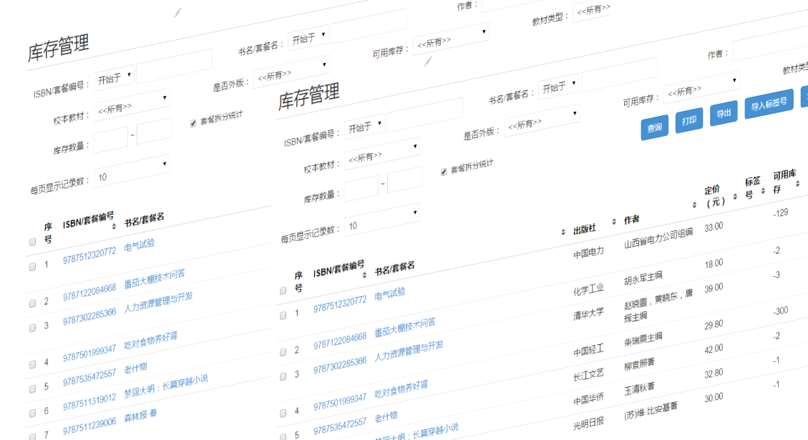Click the 打印 print button
Image resolution: width=808 pixels, height=440 pixels.
click(x=689, y=121)
